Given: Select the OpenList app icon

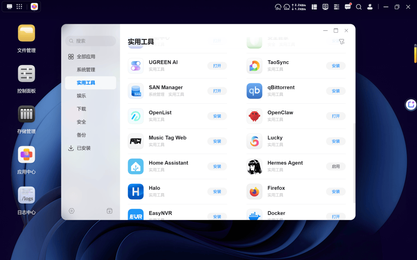Looking at the screenshot, I should coord(136,116).
